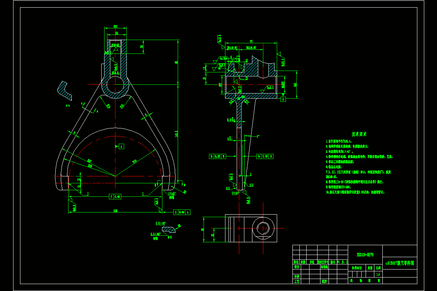
Task: Select technical requirement 10, the last line
Action: click(355, 192)
